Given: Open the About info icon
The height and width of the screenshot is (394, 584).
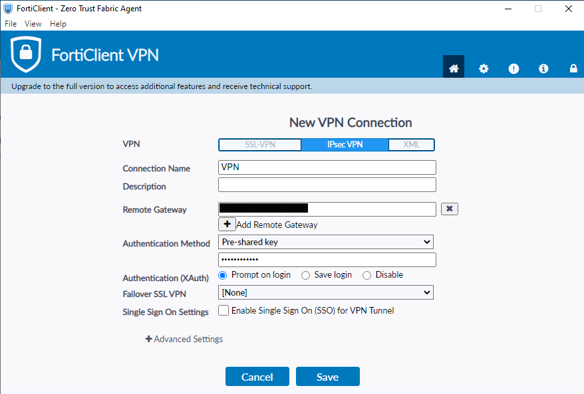Looking at the screenshot, I should (x=543, y=68).
